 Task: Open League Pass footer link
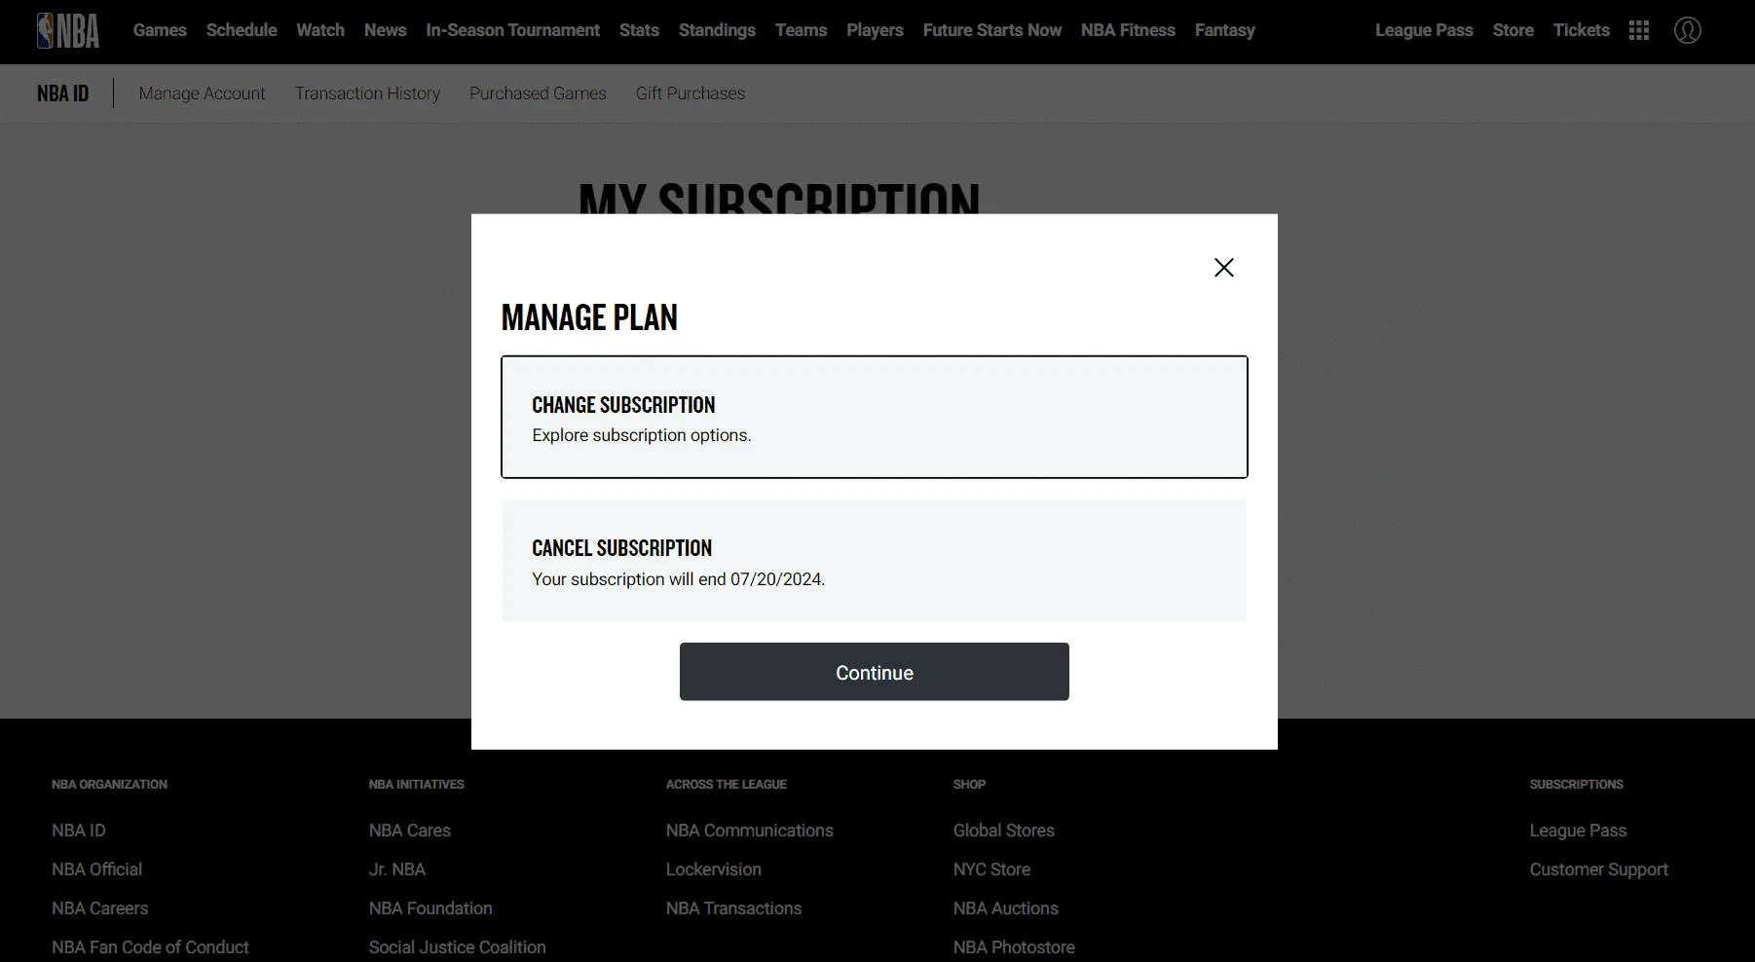(1578, 831)
